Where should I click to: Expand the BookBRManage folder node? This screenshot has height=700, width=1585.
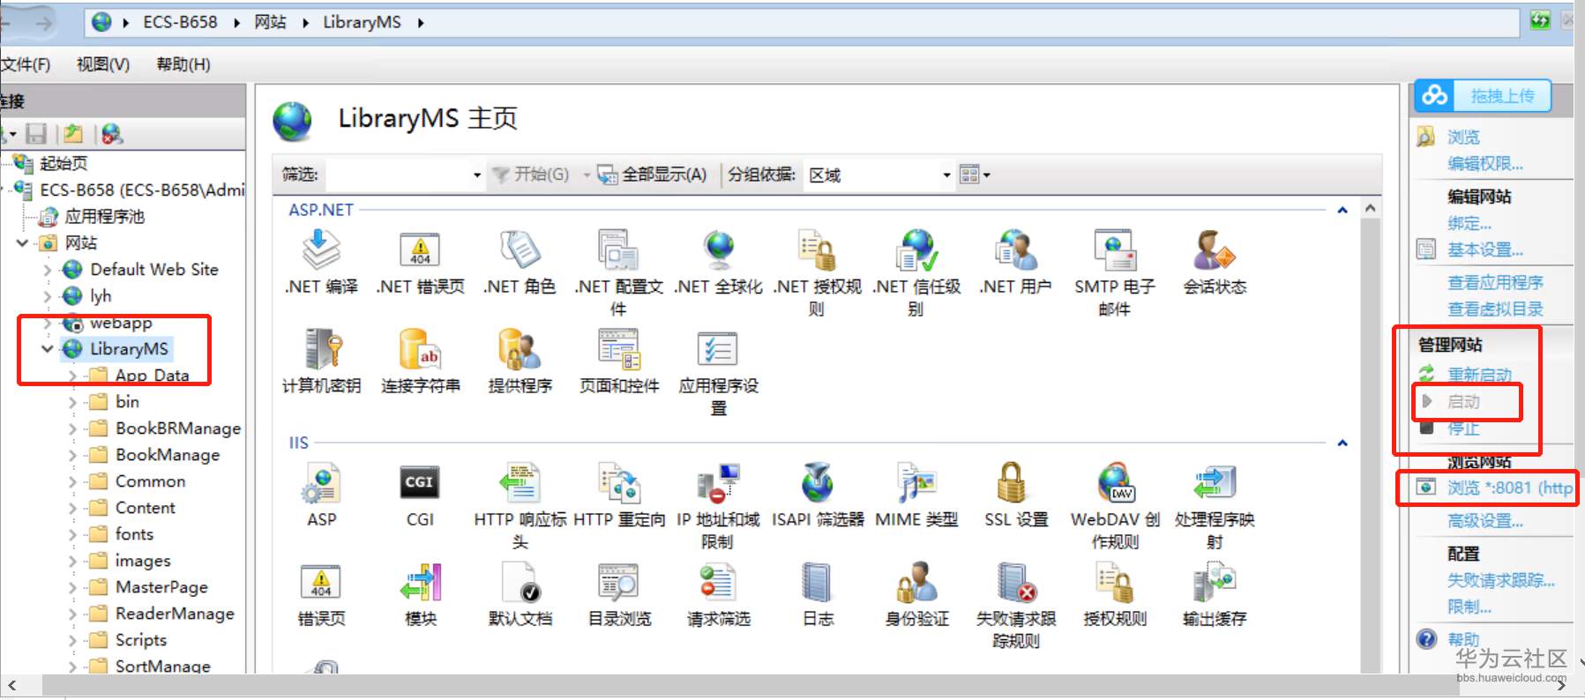click(x=72, y=428)
